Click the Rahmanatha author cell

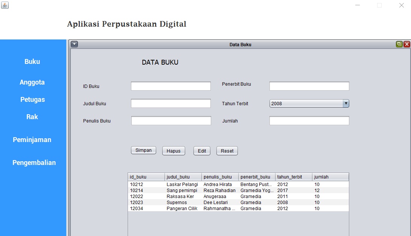tap(220, 208)
